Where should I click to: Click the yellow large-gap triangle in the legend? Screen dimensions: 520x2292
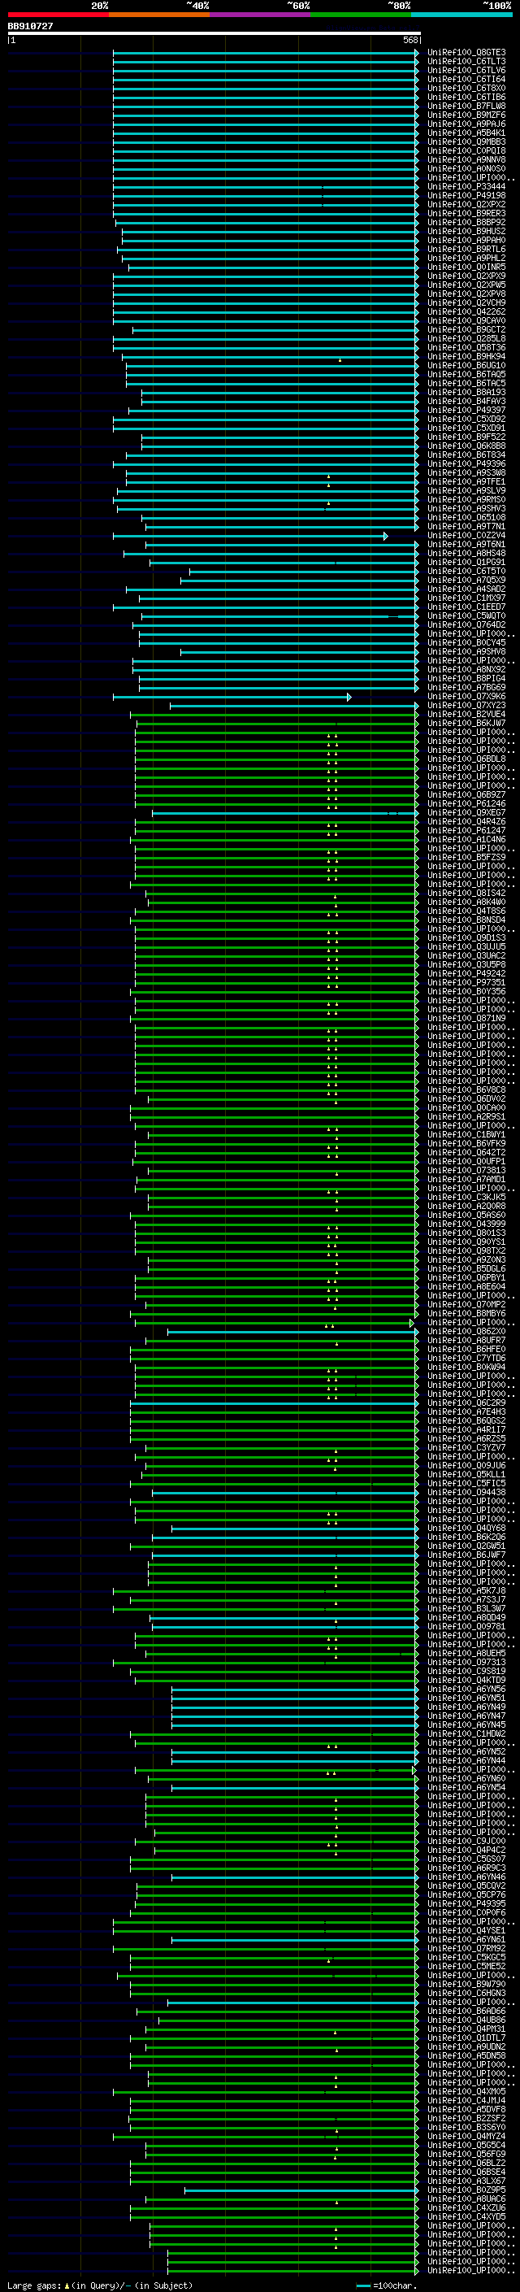click(x=67, y=2285)
